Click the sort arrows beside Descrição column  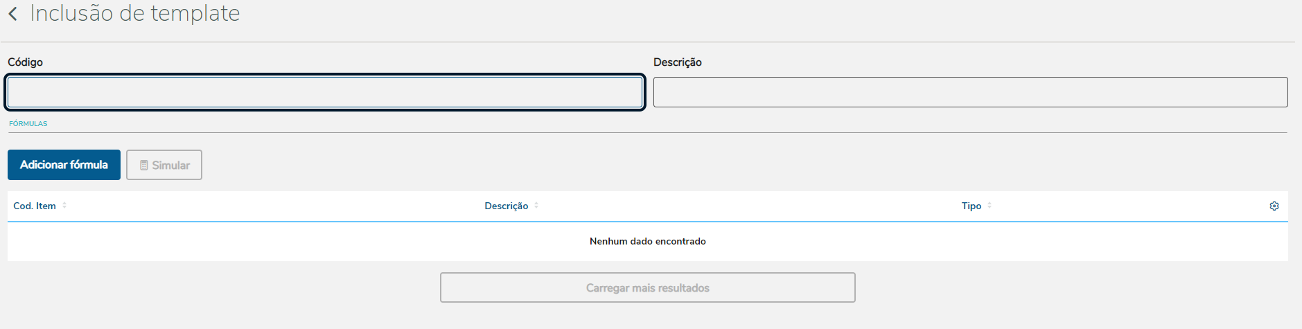coord(536,206)
